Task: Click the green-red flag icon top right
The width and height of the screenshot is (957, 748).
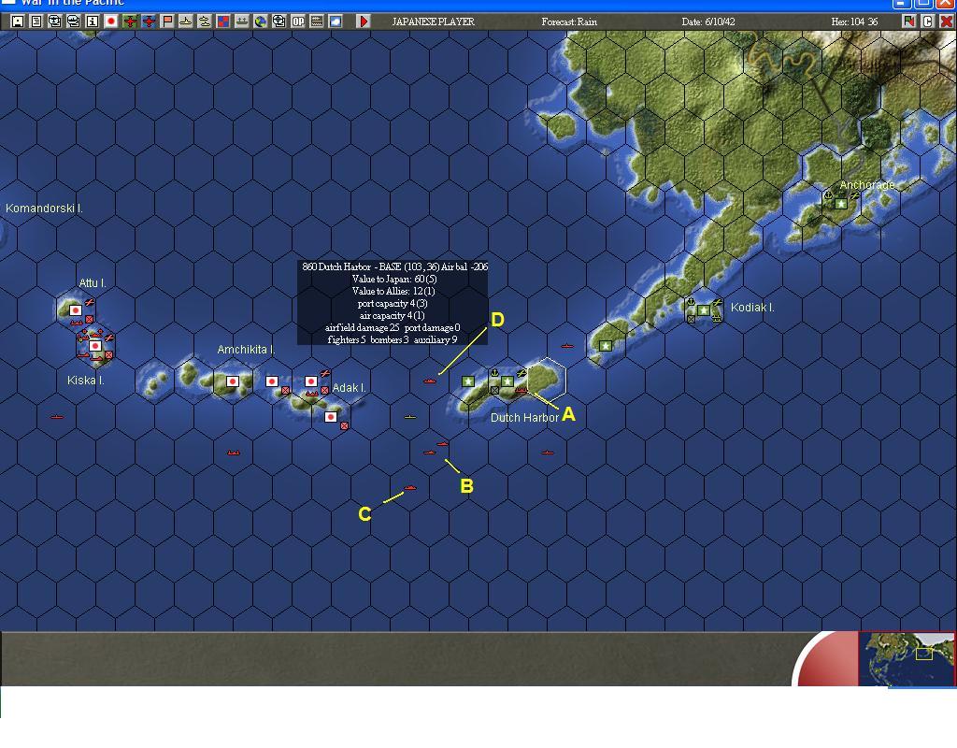Action: click(909, 22)
